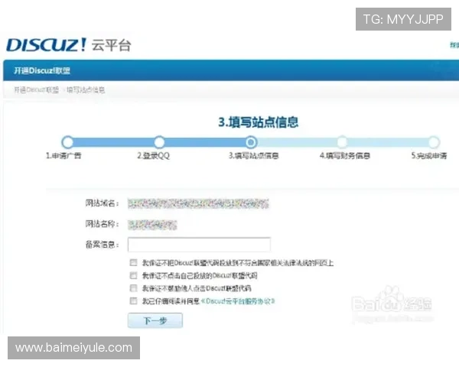The height and width of the screenshot is (367, 459).
Task: Click the 备案信息 label
Action: click(102, 245)
